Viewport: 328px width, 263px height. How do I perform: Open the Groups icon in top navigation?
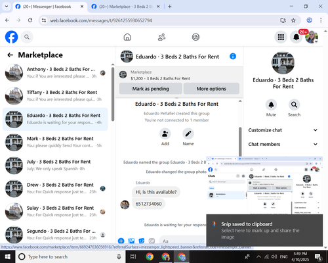195,37
